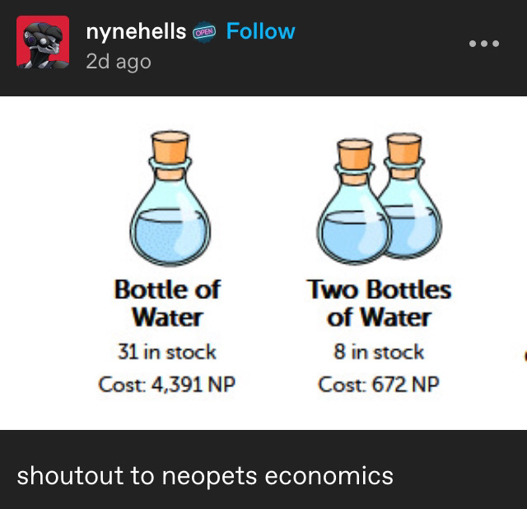Open the three-dot post options menu
The height and width of the screenshot is (509, 527).
(484, 44)
